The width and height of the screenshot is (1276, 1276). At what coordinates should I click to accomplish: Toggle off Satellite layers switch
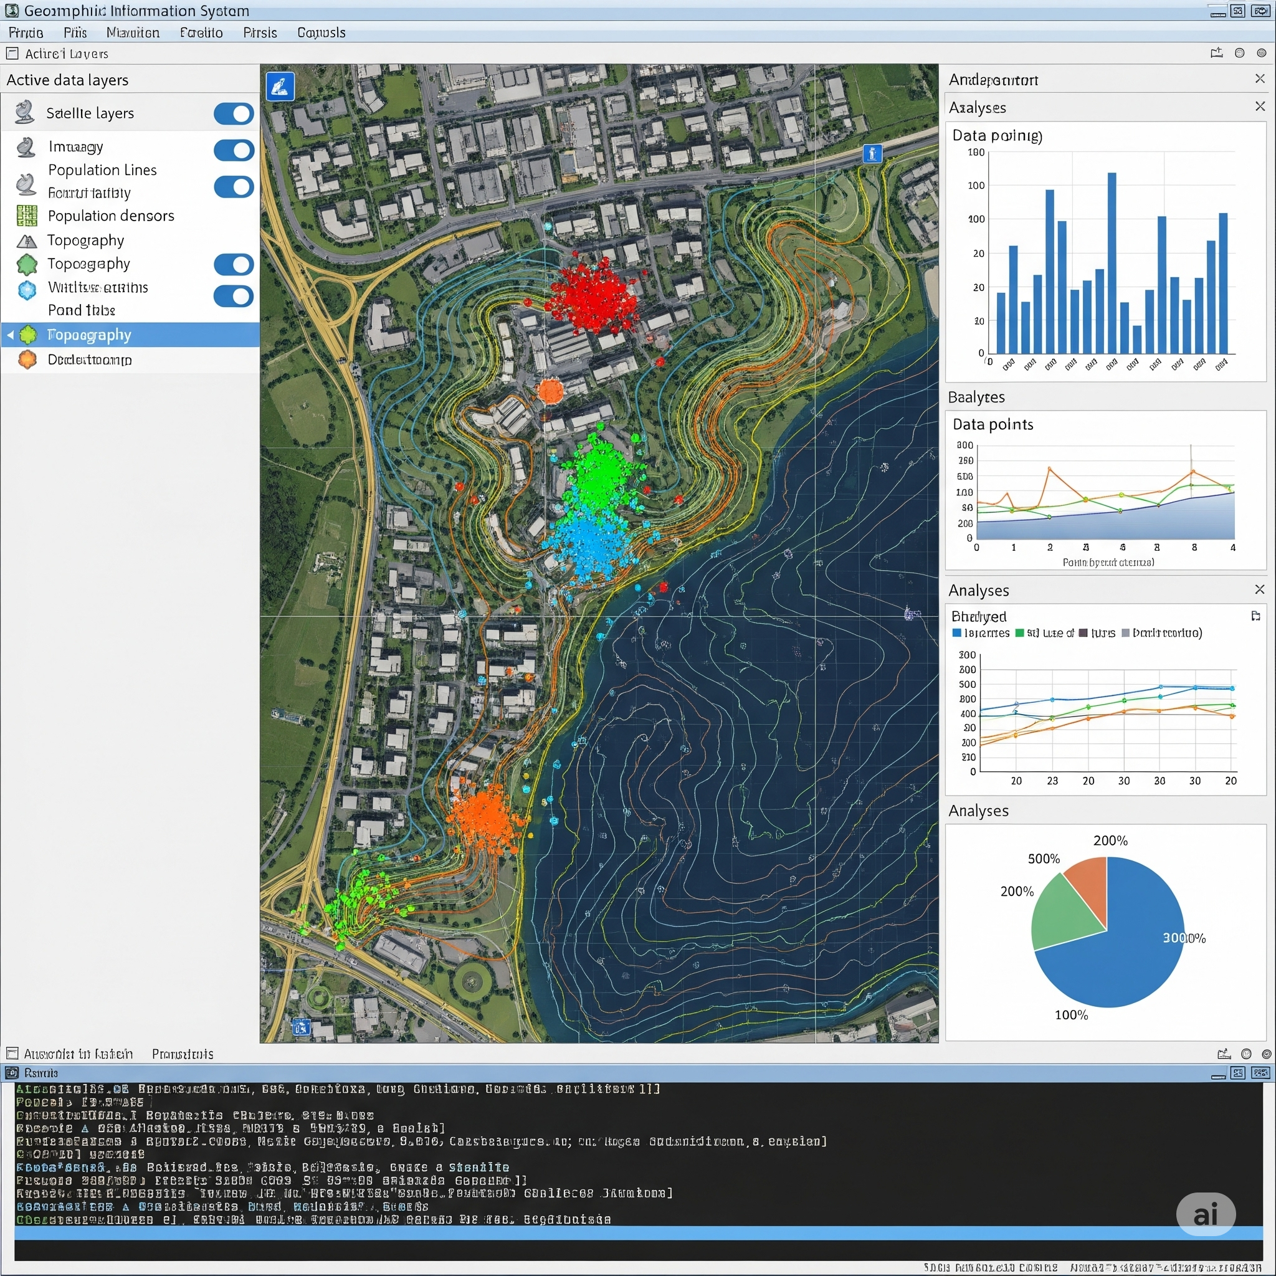click(x=234, y=113)
